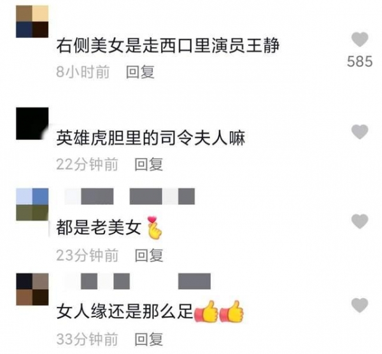Tap the thumbs-up emojis after 女人缘还是那么足
Screen dimensions: 382x354
pyautogui.click(x=219, y=311)
